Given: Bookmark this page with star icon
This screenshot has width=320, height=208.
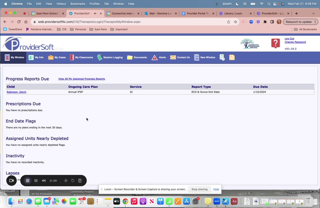Looking at the screenshot, I should (x=235, y=22).
